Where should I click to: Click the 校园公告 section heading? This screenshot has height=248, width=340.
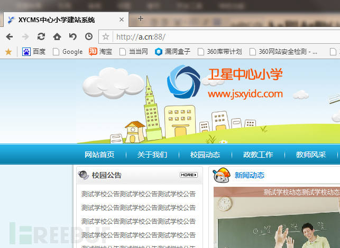pos(107,175)
